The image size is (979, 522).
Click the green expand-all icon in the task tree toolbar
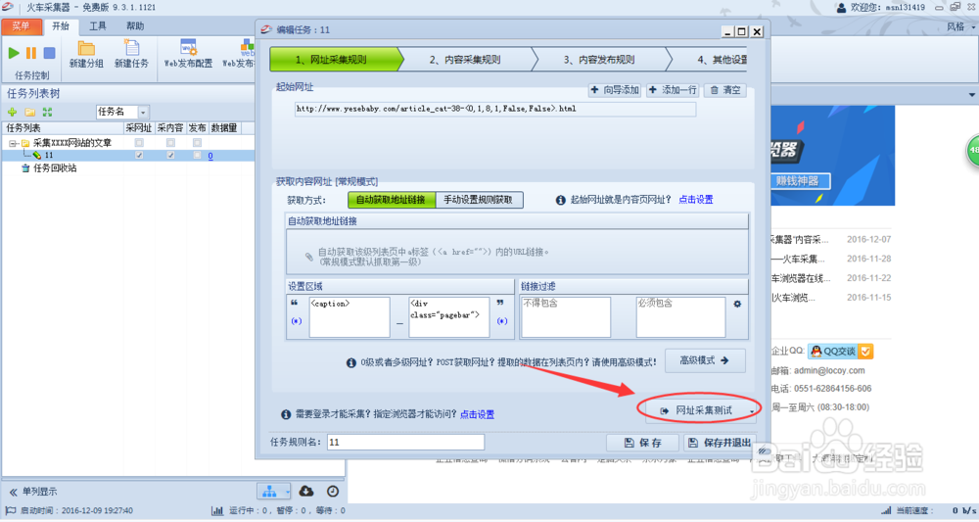coord(47,112)
